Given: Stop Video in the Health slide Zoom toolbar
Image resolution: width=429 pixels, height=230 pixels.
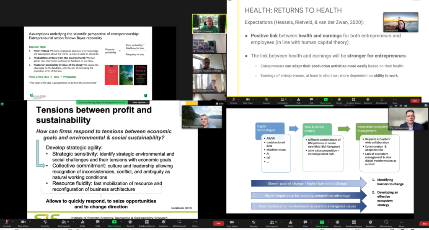Looking at the screenshot, I should (248, 101).
